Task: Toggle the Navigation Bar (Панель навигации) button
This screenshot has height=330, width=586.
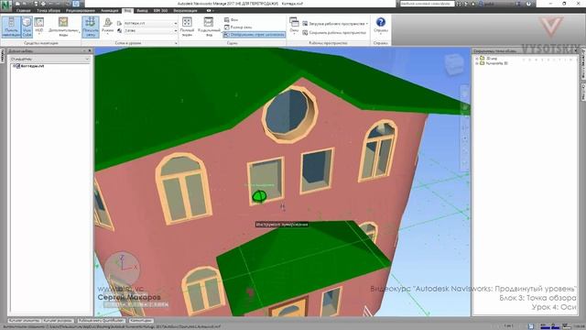Action: coord(11,27)
